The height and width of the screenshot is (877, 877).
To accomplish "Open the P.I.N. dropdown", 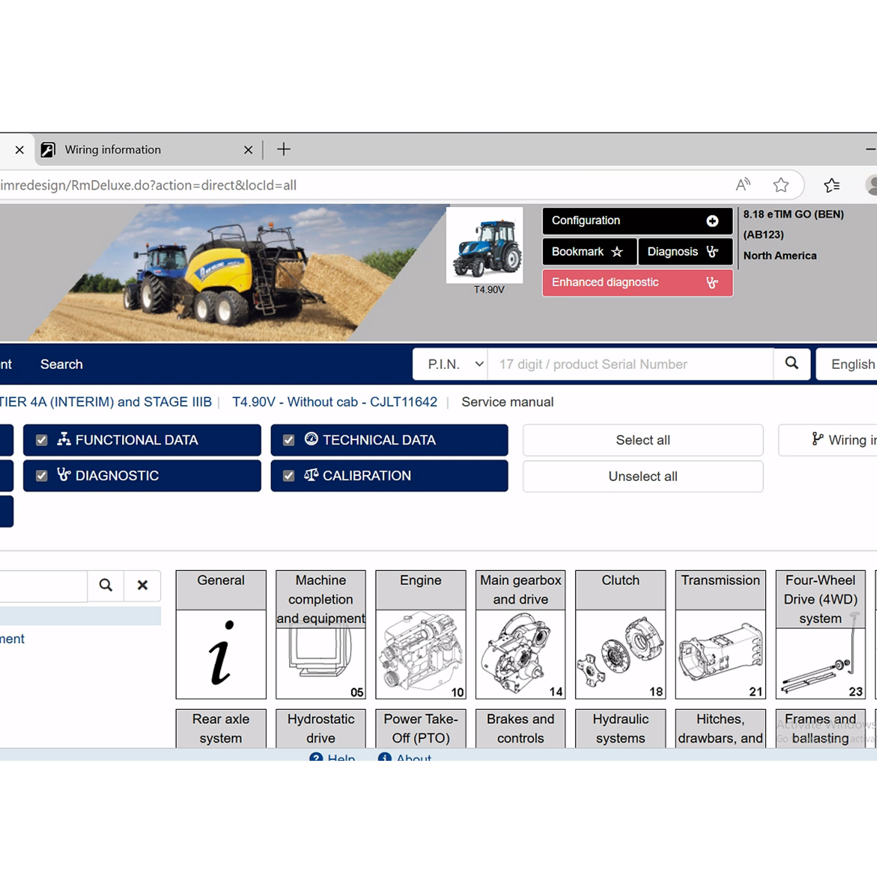I will [x=450, y=364].
